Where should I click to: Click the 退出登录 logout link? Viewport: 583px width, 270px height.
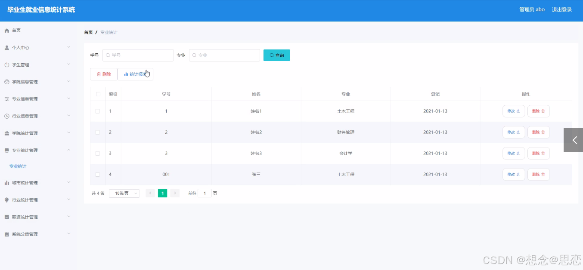(562, 9)
